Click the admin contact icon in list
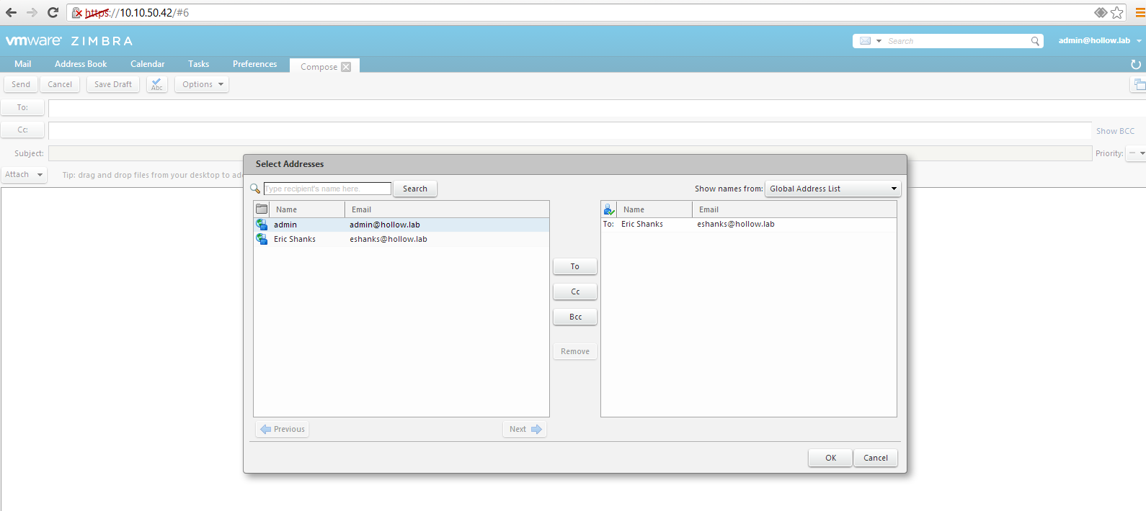Screen dimensions: 1146x511 (262, 225)
